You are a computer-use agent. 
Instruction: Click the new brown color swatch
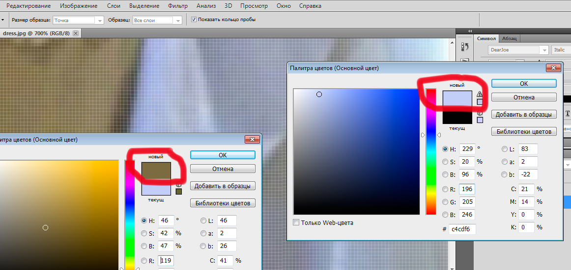click(156, 171)
